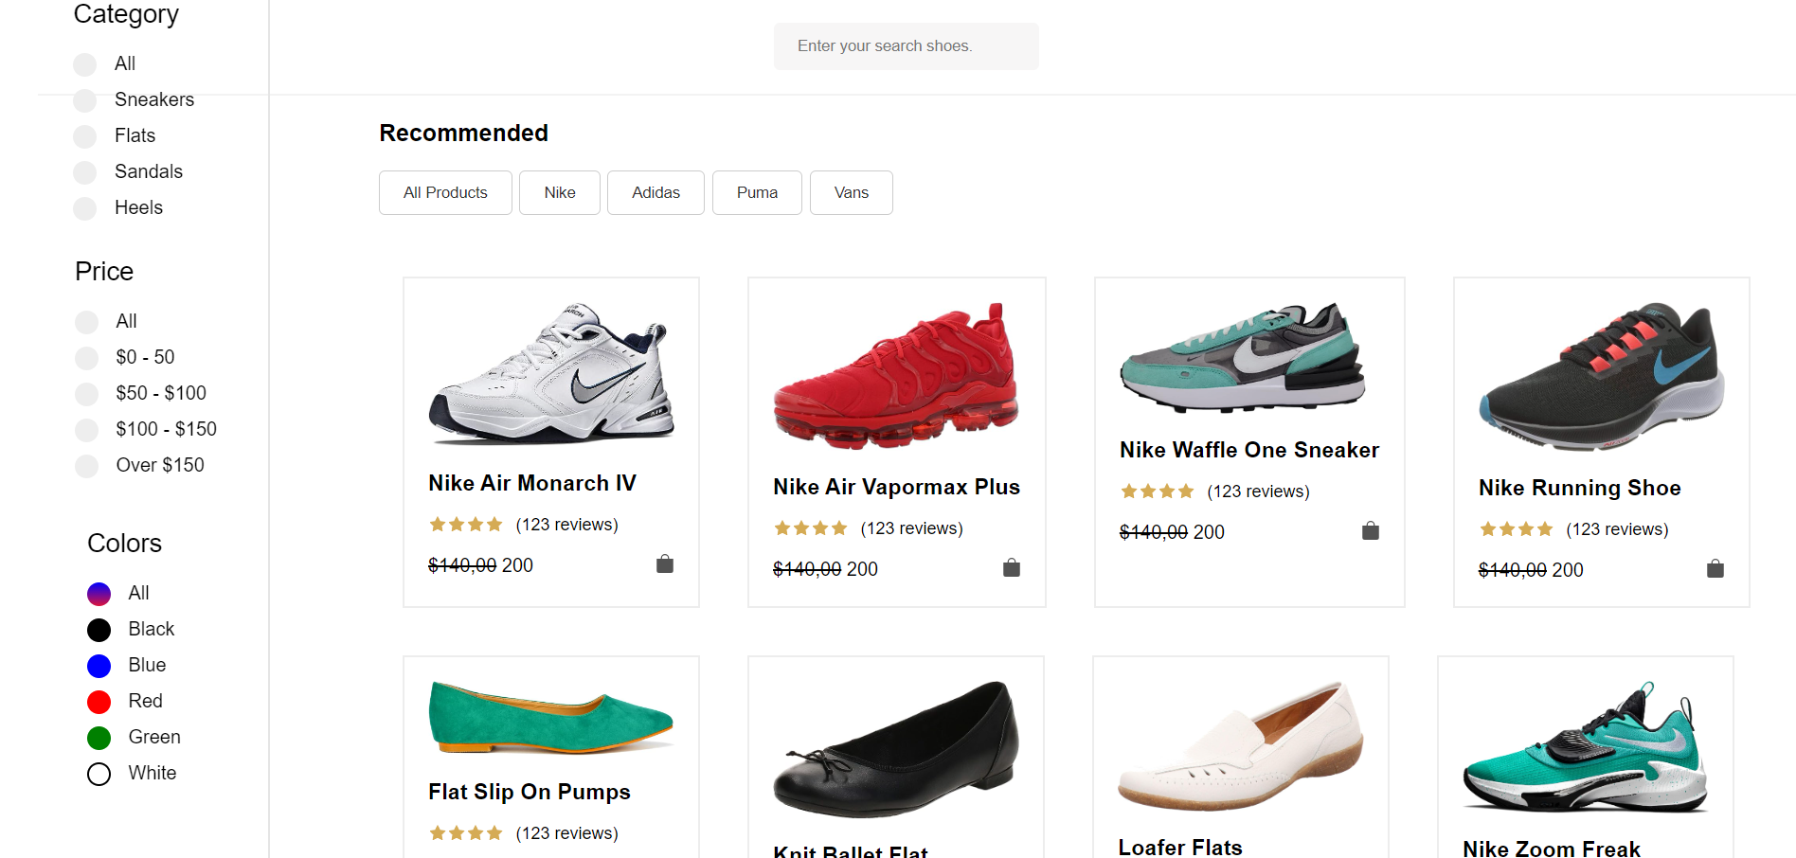The width and height of the screenshot is (1796, 858).
Task: Add Nike Air Monarch IV to bag
Action: click(665, 564)
